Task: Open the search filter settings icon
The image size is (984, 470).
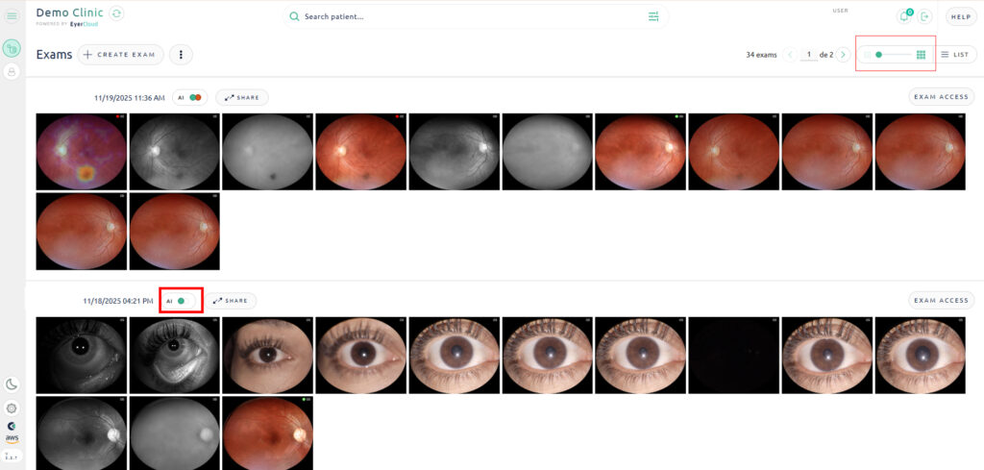Action: 653,16
